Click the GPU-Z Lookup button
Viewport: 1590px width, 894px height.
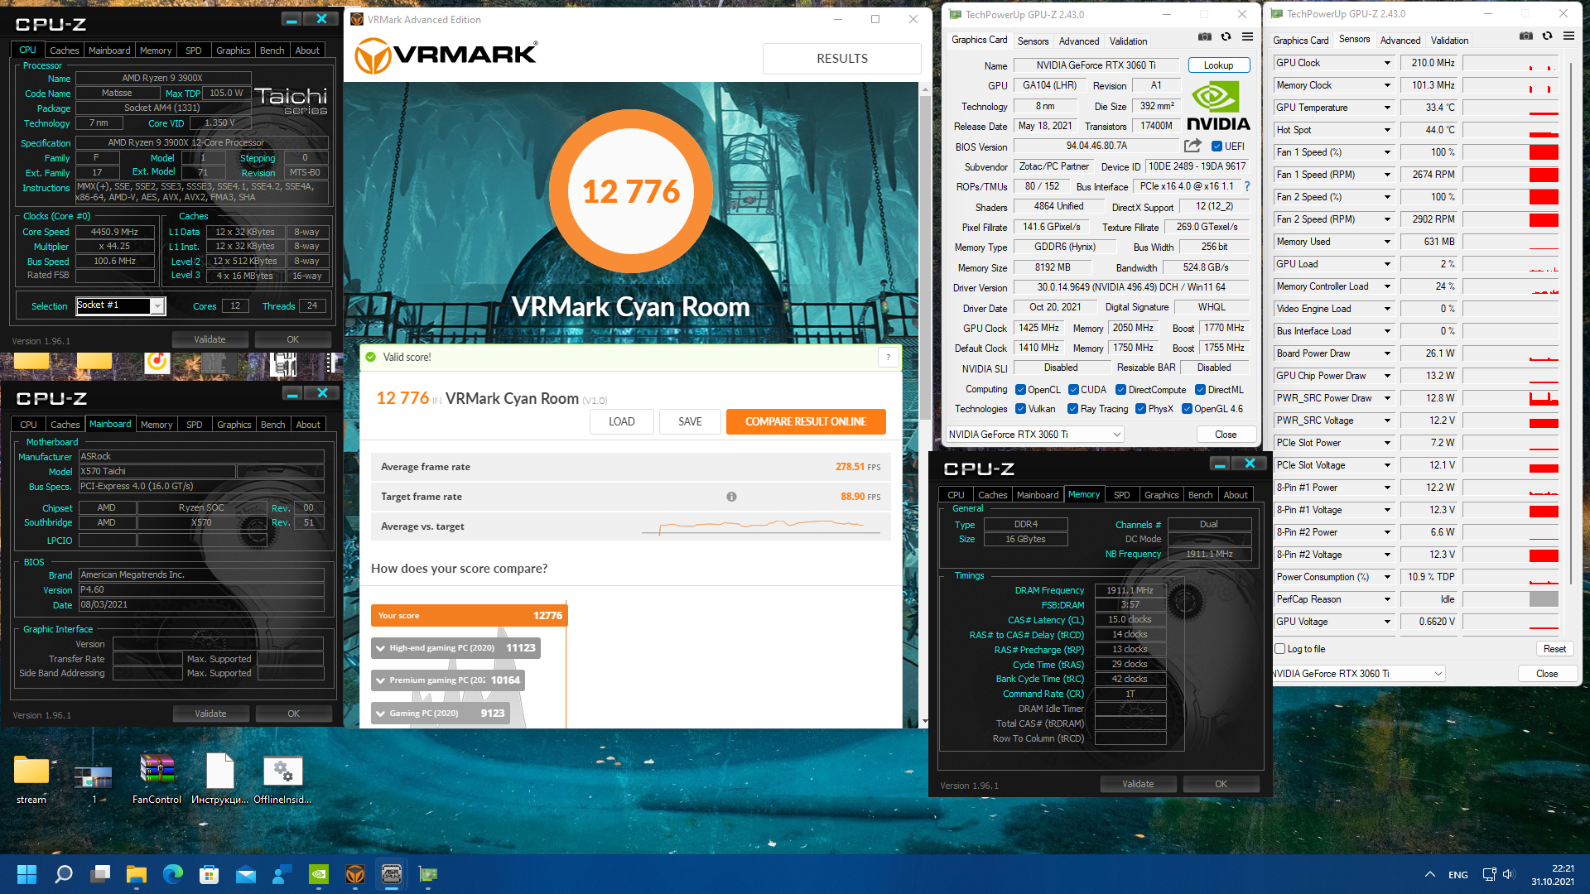1218,65
